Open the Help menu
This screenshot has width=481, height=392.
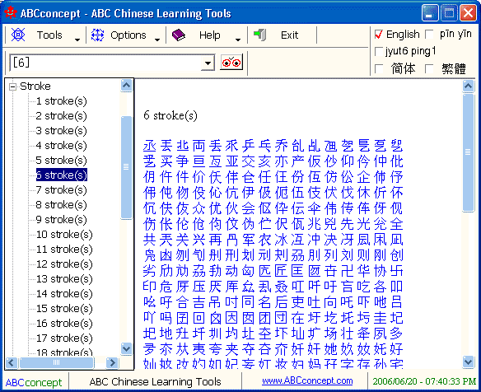210,35
